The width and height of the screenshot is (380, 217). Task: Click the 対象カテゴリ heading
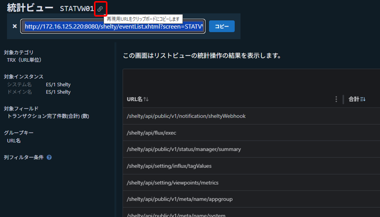(19, 52)
